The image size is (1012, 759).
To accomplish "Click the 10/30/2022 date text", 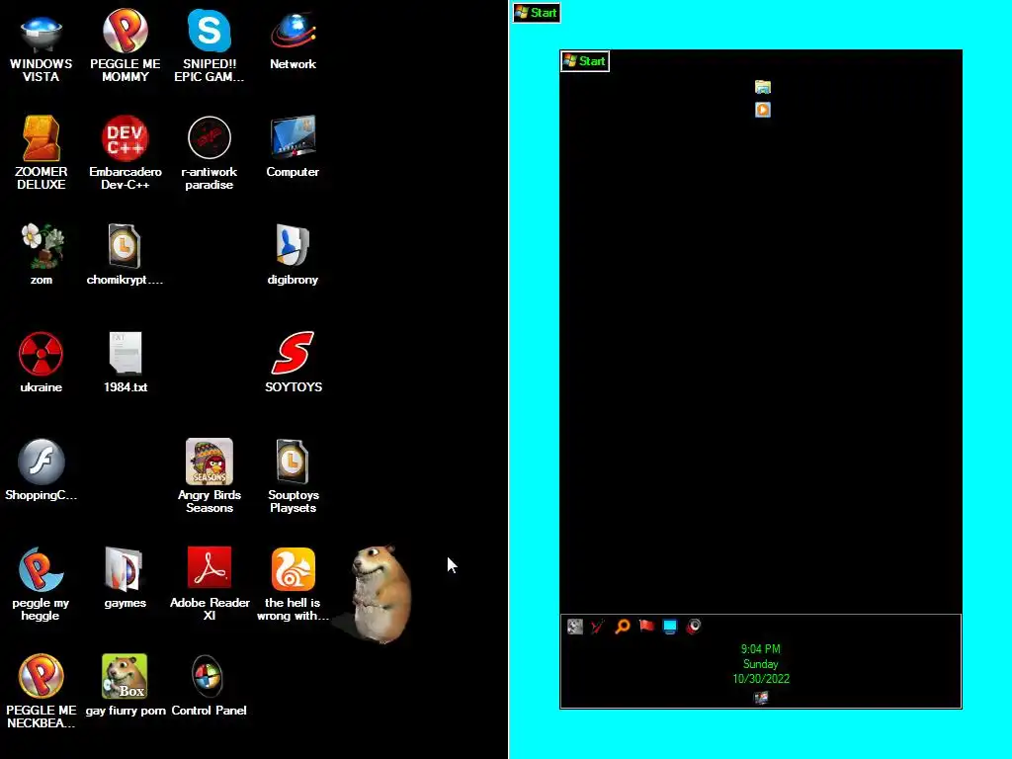I will pos(761,679).
